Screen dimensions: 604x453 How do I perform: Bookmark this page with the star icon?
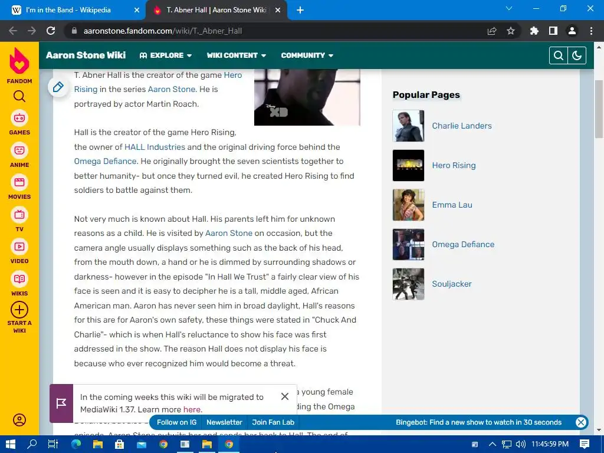pos(511,31)
